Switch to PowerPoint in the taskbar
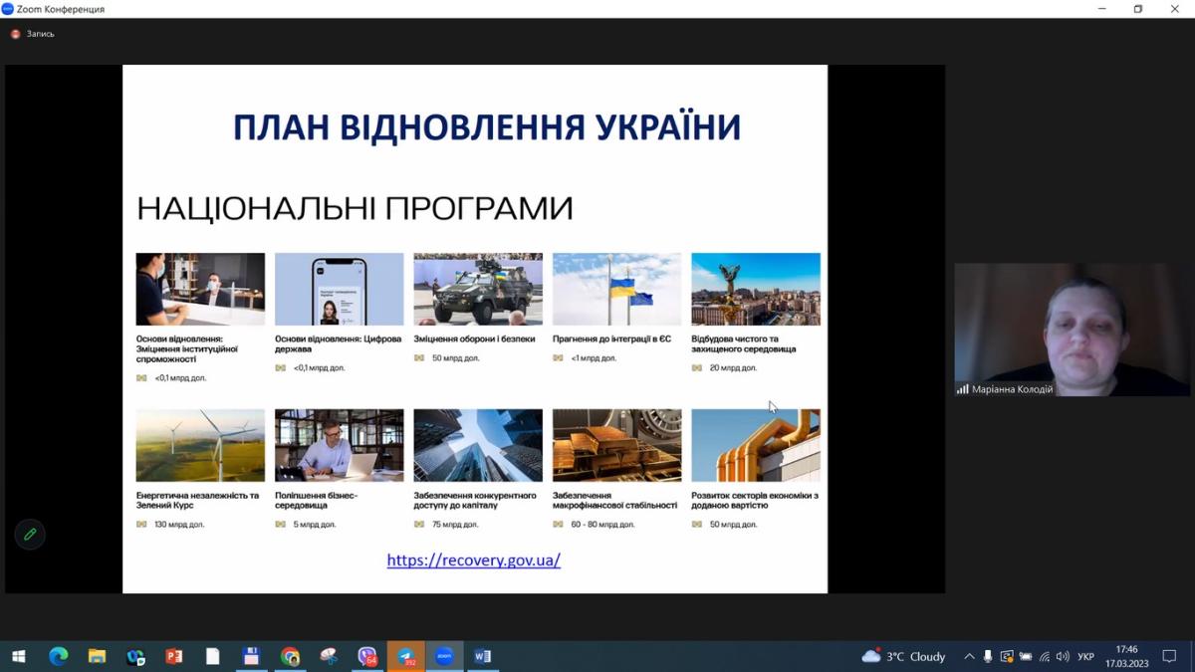The image size is (1195, 672). point(174,656)
